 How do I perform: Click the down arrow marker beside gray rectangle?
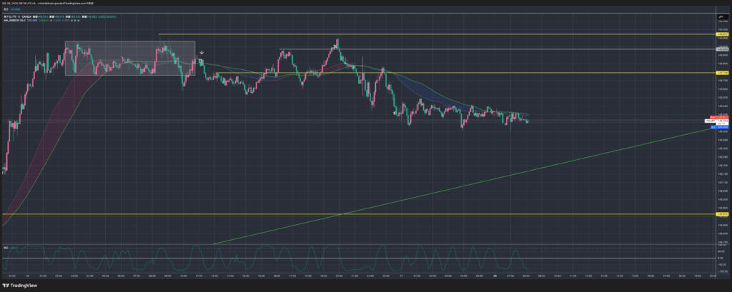(x=202, y=53)
